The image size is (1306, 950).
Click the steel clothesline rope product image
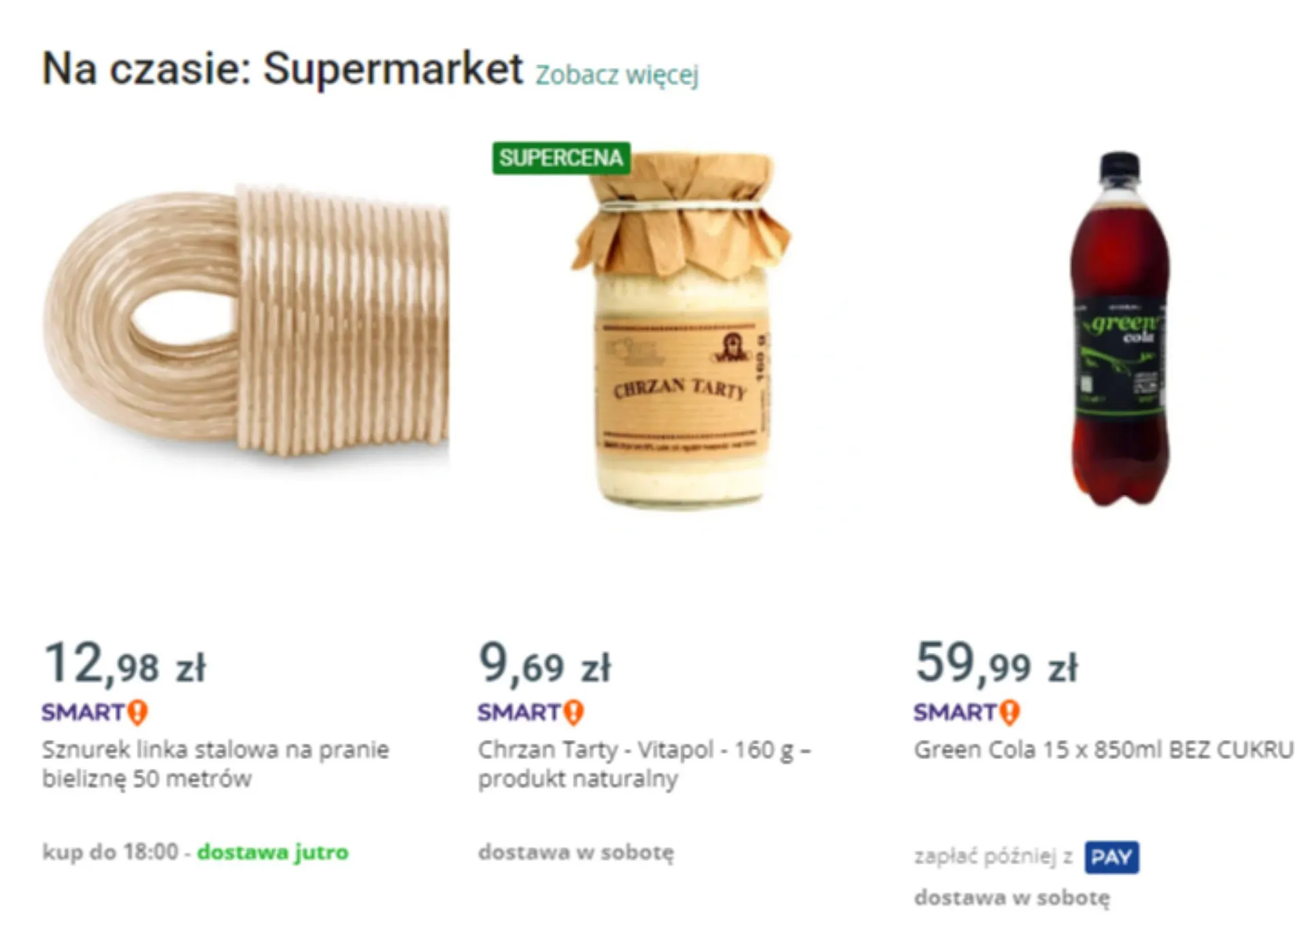(245, 323)
